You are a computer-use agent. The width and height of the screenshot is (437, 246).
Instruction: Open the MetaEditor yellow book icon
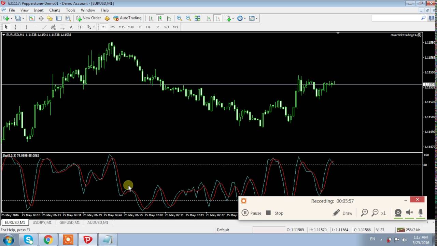point(107,18)
